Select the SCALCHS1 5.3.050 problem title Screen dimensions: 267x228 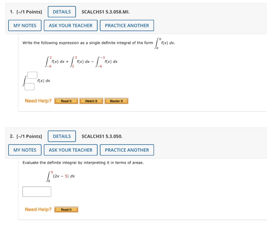tap(102, 136)
